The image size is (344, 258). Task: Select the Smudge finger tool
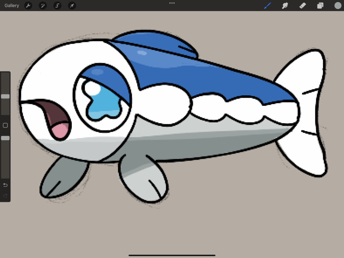coord(285,5)
